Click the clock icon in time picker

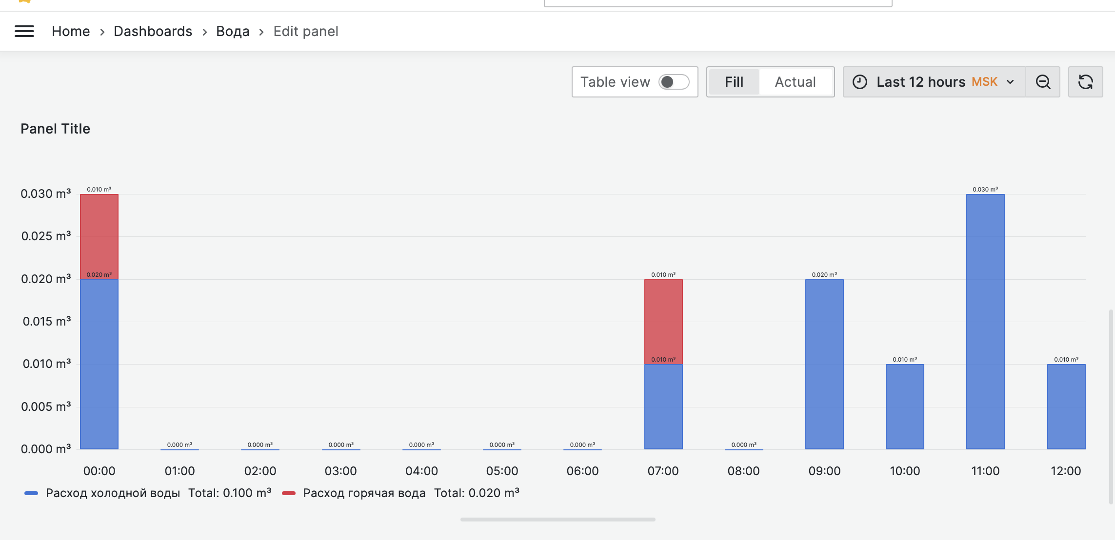point(860,82)
